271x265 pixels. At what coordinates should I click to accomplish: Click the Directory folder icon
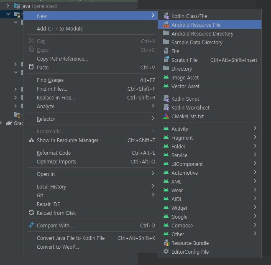pyautogui.click(x=166, y=69)
